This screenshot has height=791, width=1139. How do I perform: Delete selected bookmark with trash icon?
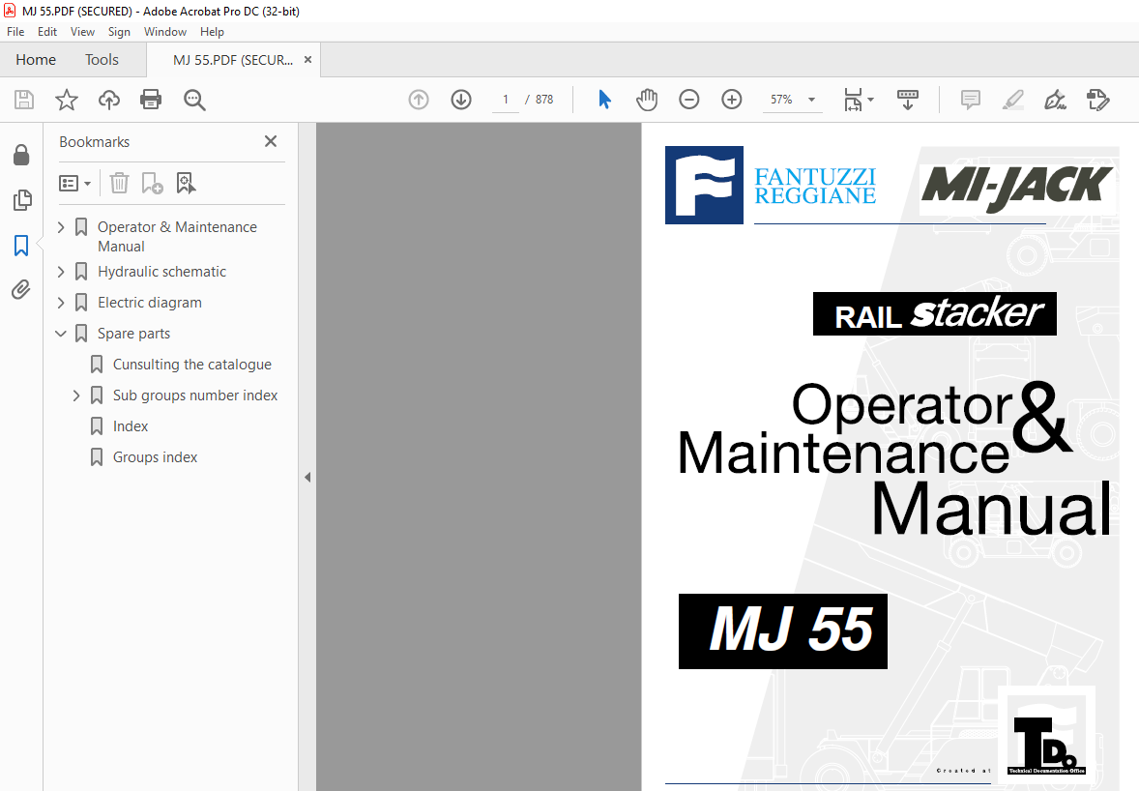[x=119, y=183]
